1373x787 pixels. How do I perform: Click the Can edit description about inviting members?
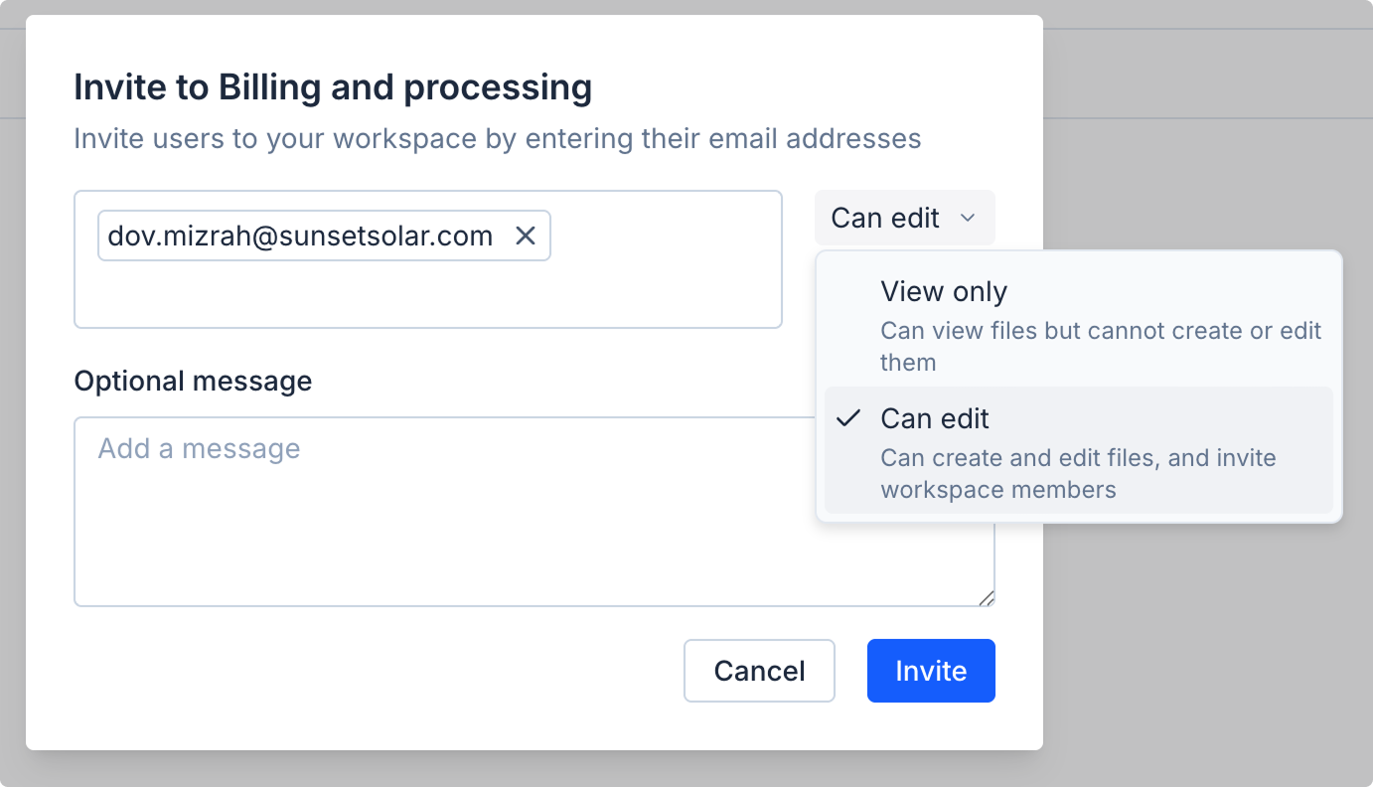tap(1077, 474)
